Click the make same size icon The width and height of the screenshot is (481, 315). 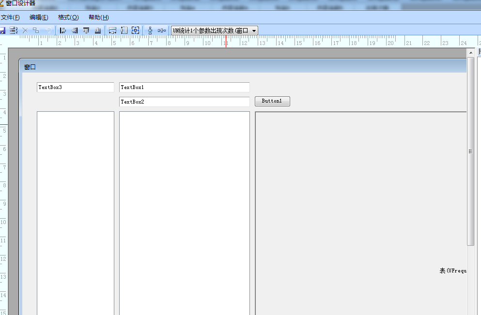(136, 30)
